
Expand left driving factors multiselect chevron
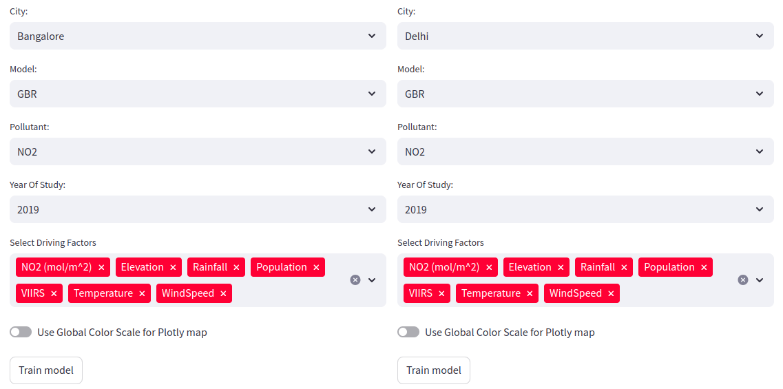point(372,280)
